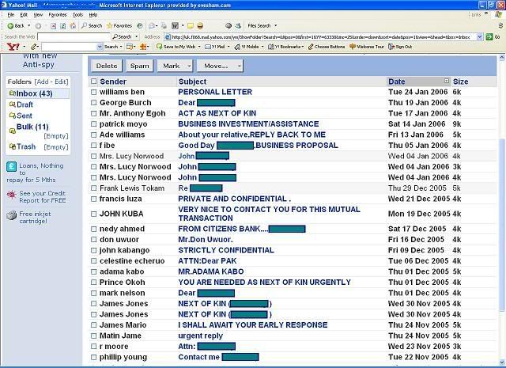Screen dimensions: 506x368
Task: Click the Stop loading icon
Action: [x=54, y=26]
